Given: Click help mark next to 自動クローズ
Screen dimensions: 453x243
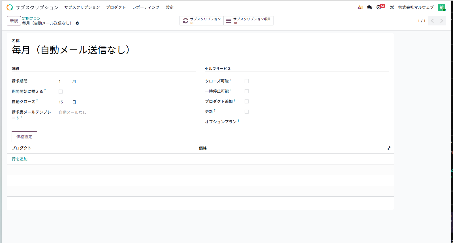Looking at the screenshot, I should pyautogui.click(x=37, y=101).
